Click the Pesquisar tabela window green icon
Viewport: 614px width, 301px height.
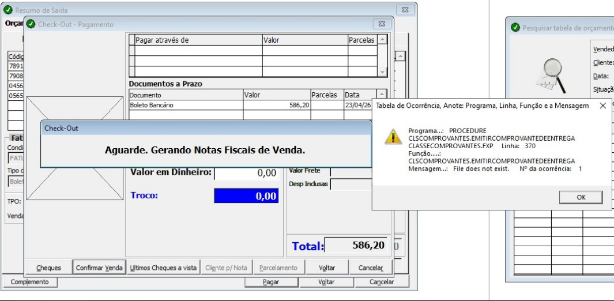coord(514,28)
